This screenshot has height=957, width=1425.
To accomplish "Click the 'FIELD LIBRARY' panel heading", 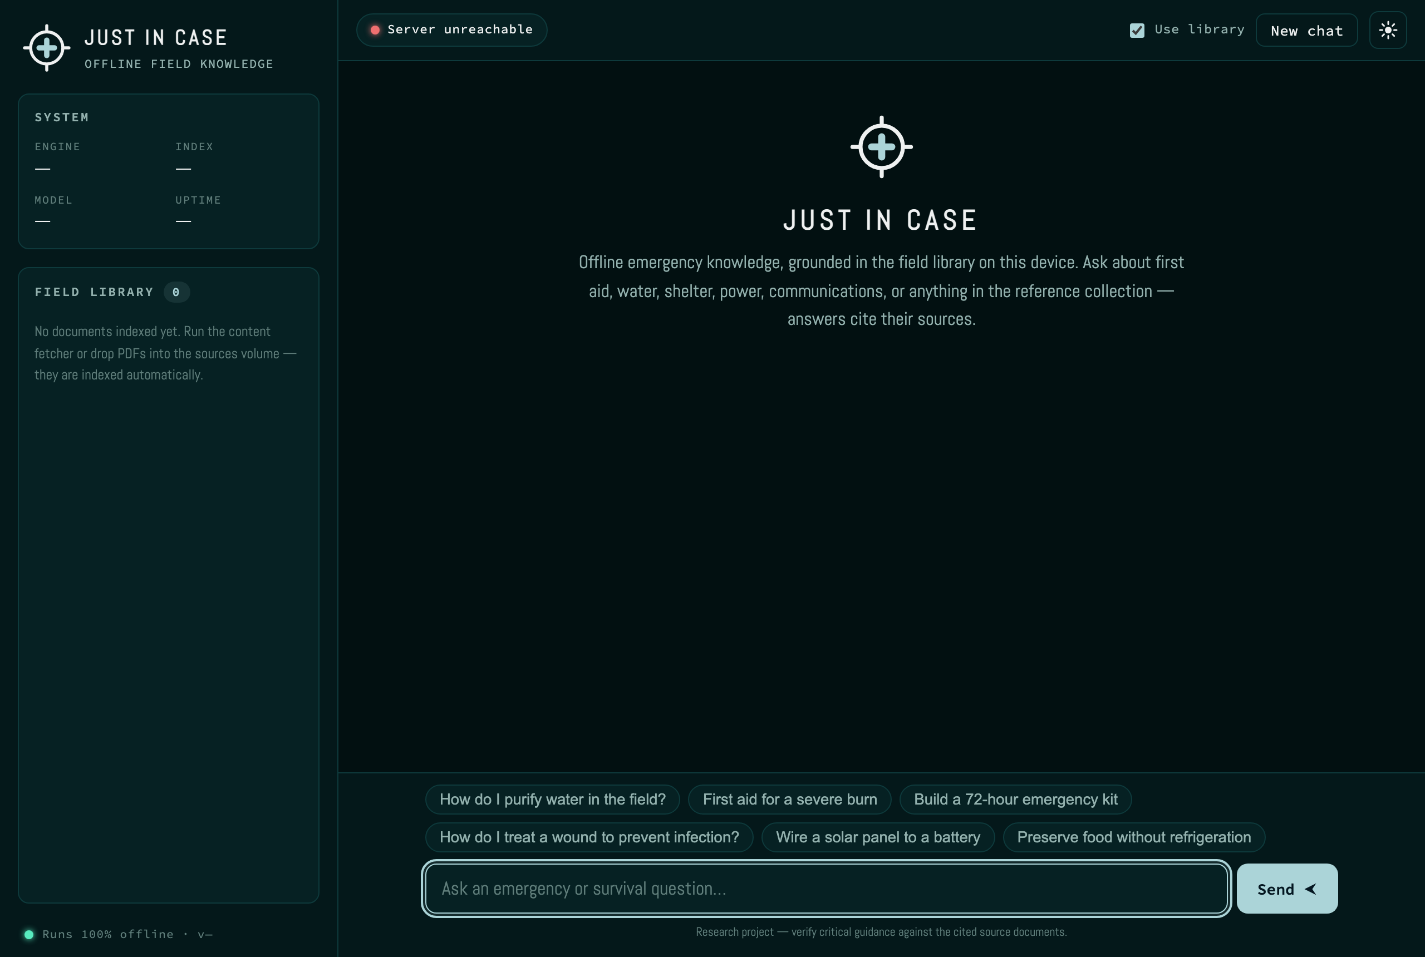I will click(x=94, y=292).
